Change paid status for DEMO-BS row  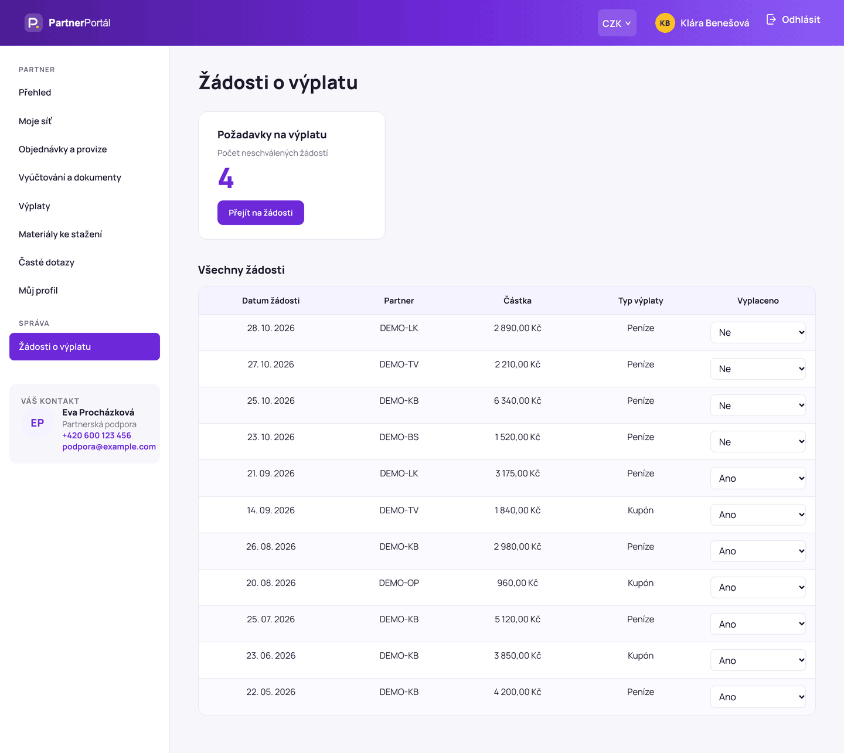click(x=758, y=442)
